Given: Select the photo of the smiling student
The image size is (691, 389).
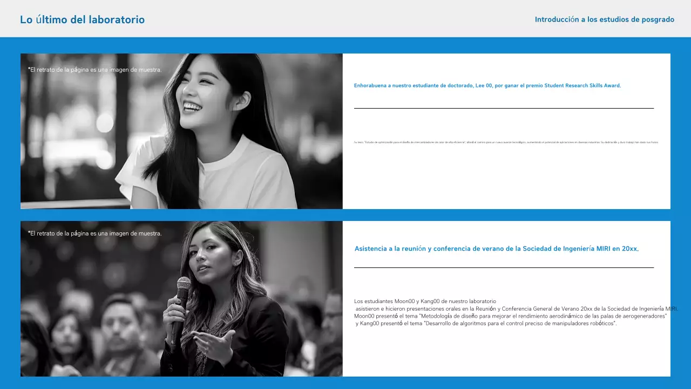Looking at the screenshot, I should (x=181, y=131).
